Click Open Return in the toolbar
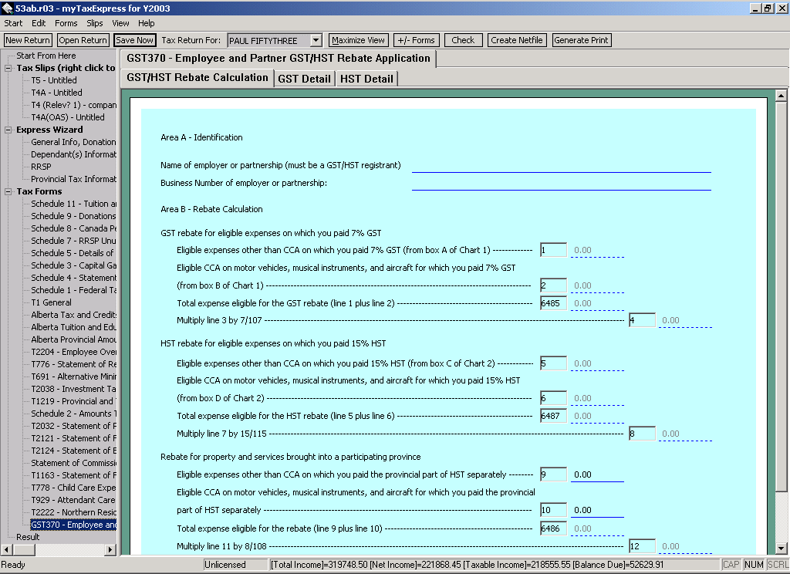Screen dimensions: 790x574 pyautogui.click(x=83, y=40)
